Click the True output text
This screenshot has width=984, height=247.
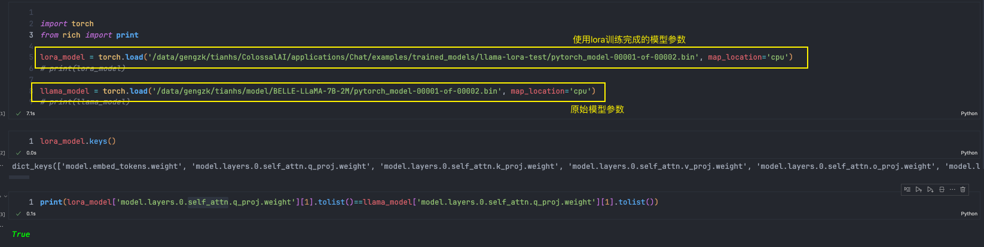click(x=21, y=234)
